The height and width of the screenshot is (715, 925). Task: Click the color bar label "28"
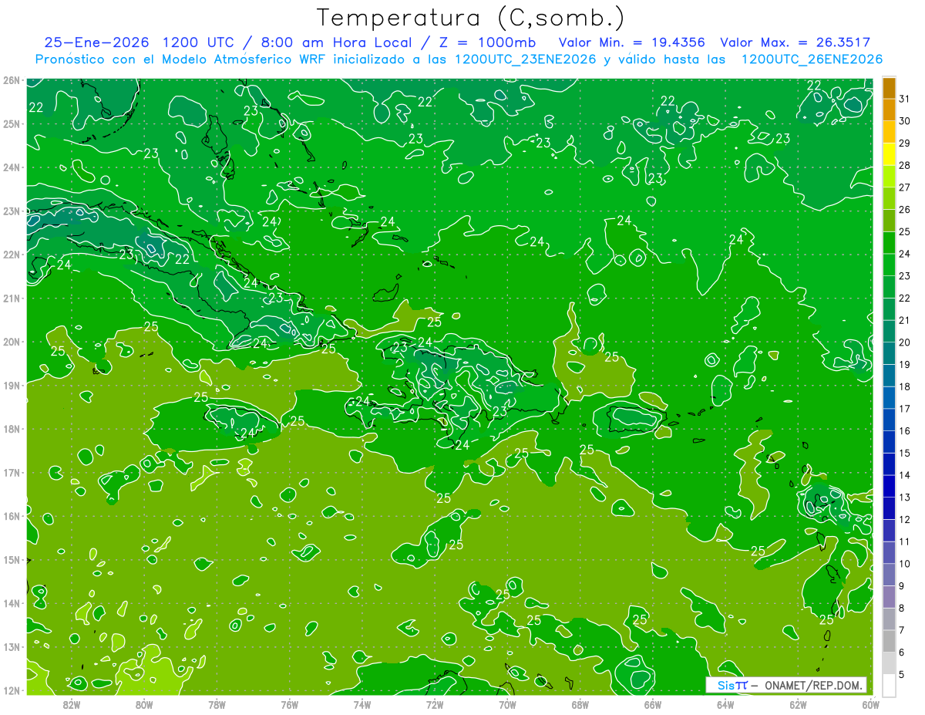coord(904,166)
